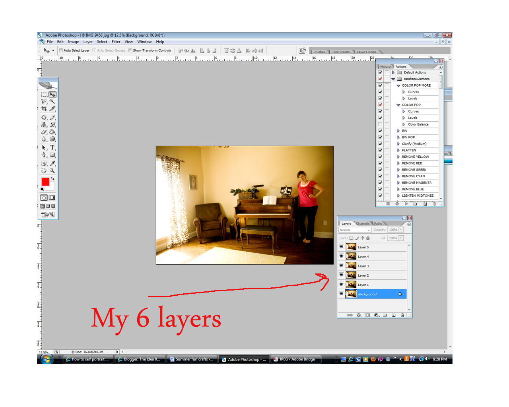Select the Slice tool
The height and width of the screenshot is (407, 509).
[52, 109]
